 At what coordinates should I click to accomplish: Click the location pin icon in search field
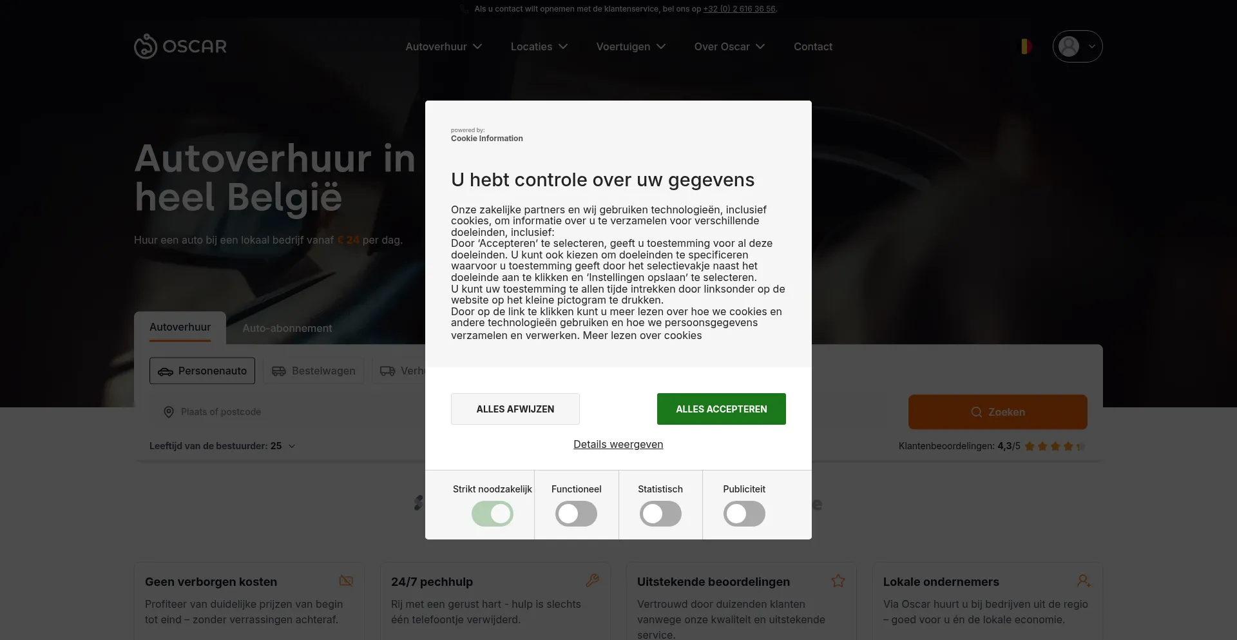169,412
